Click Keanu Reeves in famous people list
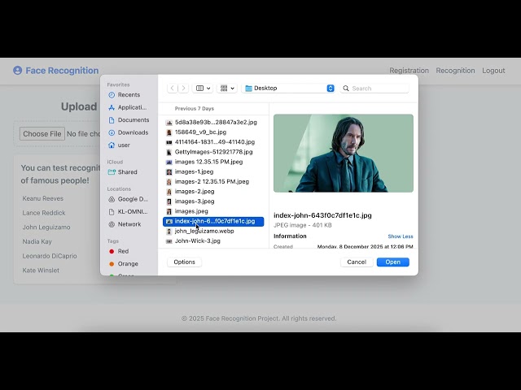Image resolution: width=521 pixels, height=390 pixels. 43,198
